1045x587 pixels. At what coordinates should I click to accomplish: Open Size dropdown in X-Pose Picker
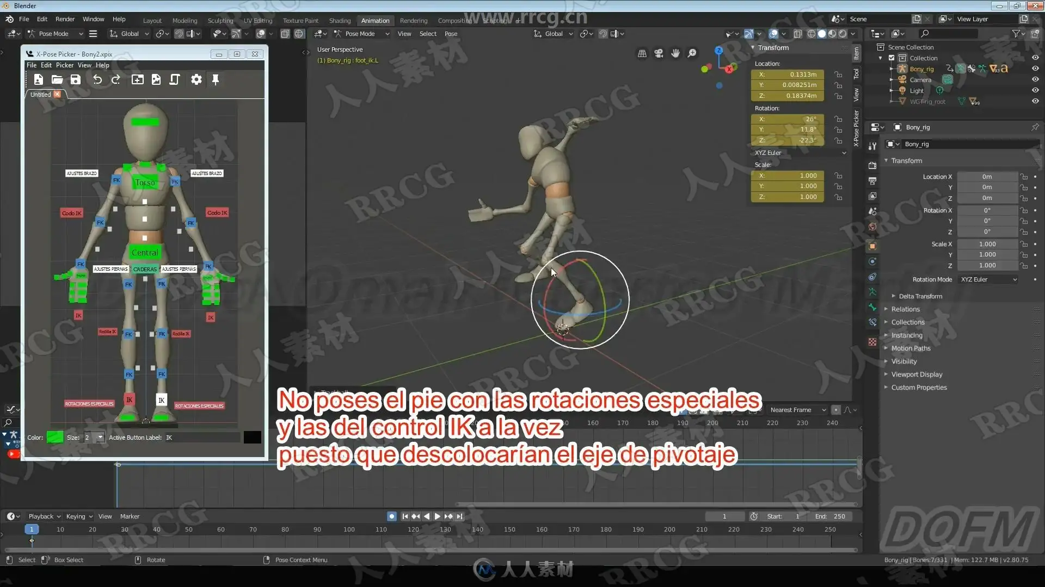94,438
